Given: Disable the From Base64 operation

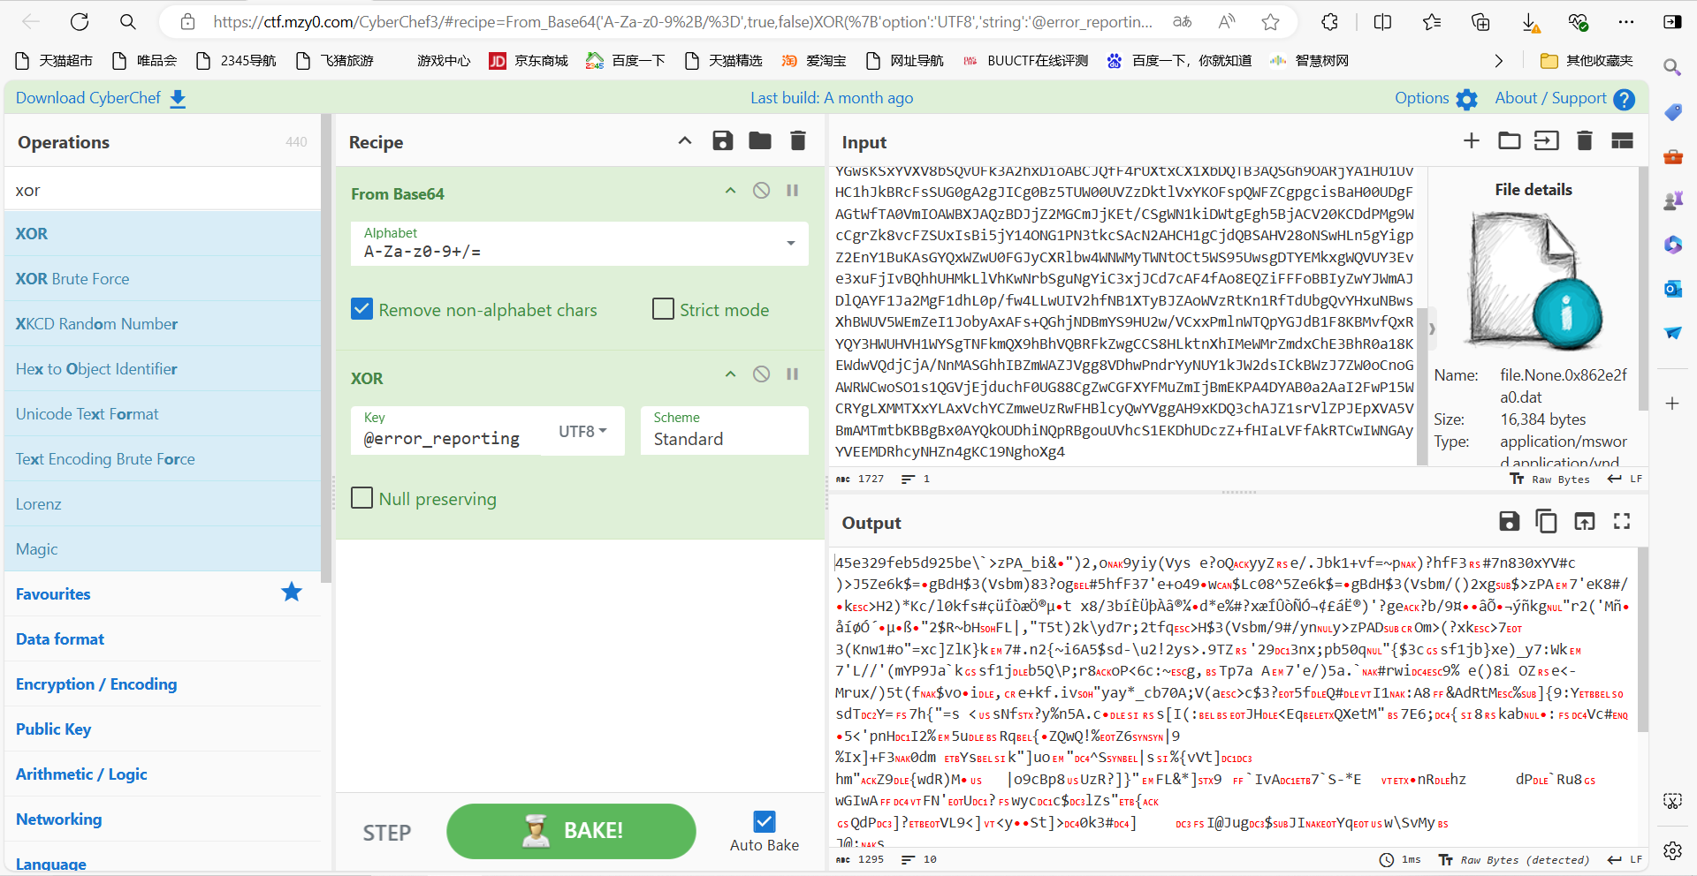Looking at the screenshot, I should click(x=761, y=191).
